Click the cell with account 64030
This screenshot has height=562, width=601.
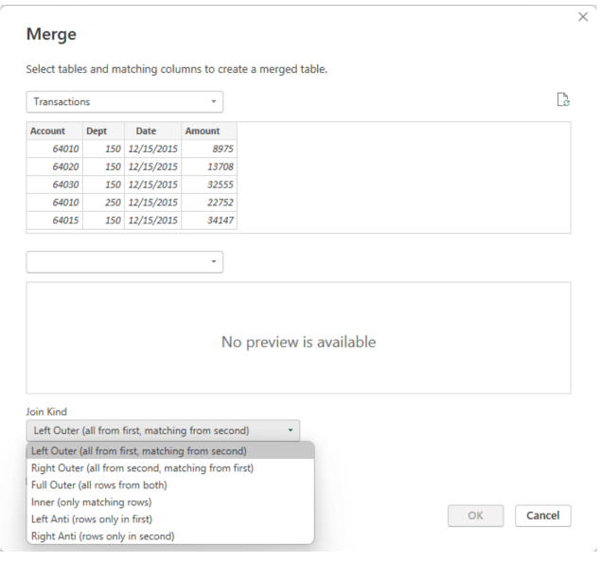54,184
